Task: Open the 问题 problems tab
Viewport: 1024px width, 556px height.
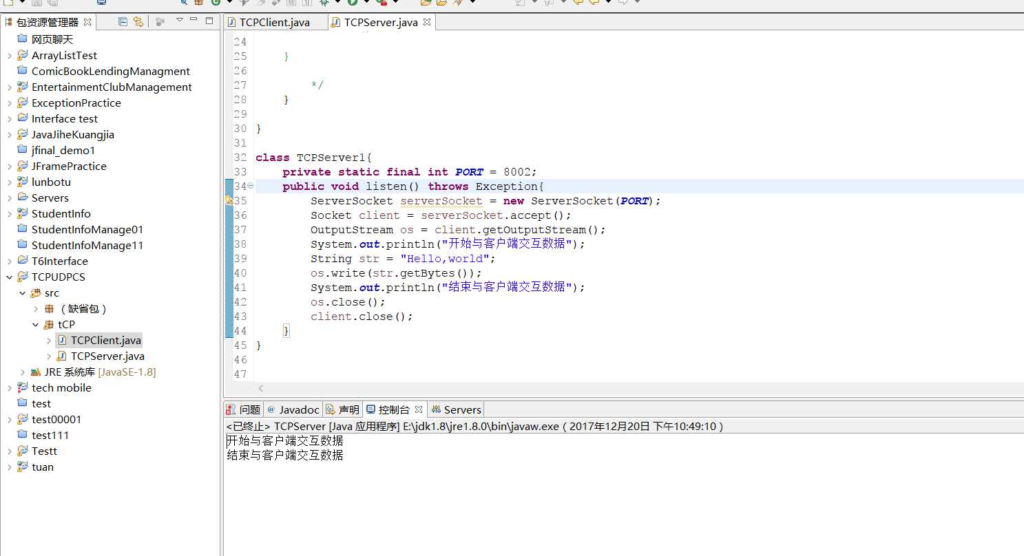Action: click(x=244, y=409)
